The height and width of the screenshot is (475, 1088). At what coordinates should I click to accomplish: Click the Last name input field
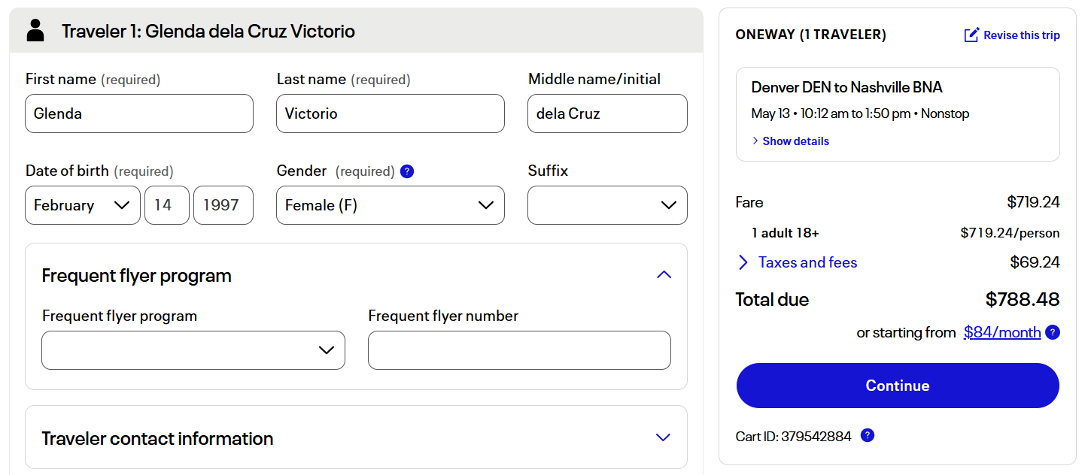(x=390, y=113)
